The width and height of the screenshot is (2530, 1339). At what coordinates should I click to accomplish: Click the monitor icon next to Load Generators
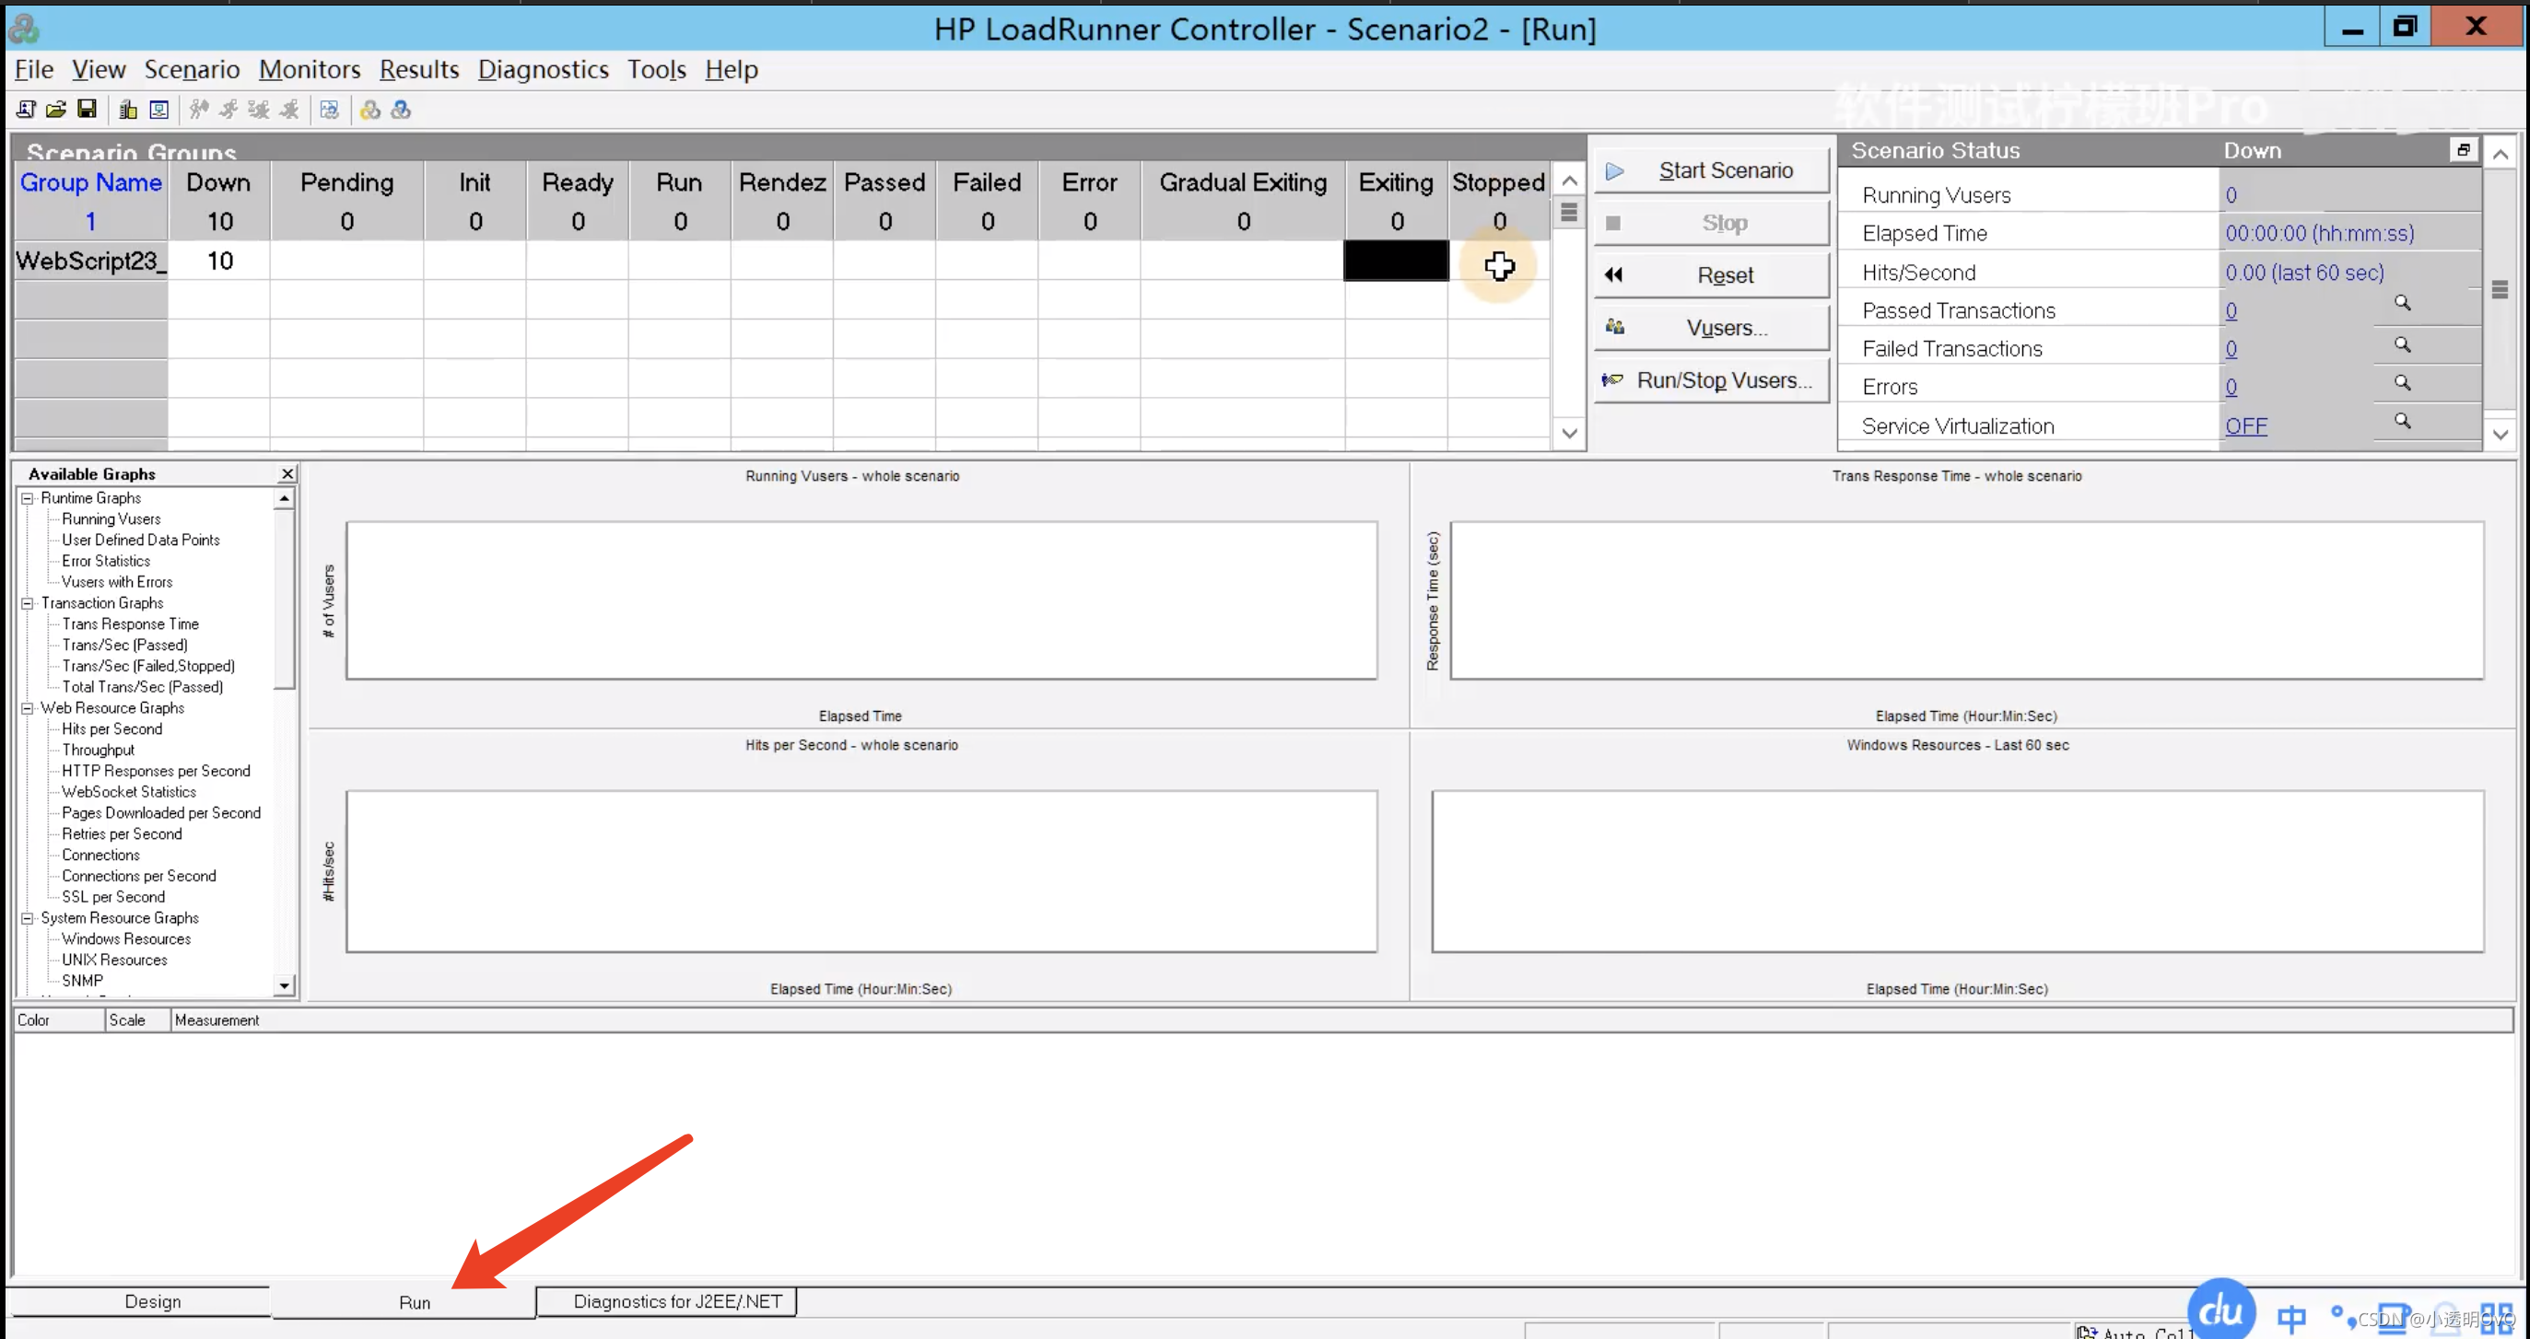[x=158, y=109]
